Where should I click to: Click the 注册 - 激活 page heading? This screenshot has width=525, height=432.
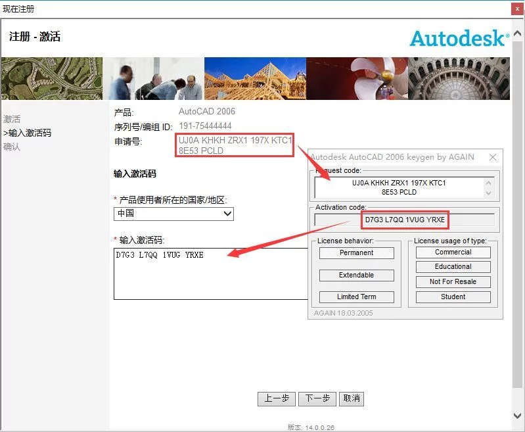click(x=35, y=36)
